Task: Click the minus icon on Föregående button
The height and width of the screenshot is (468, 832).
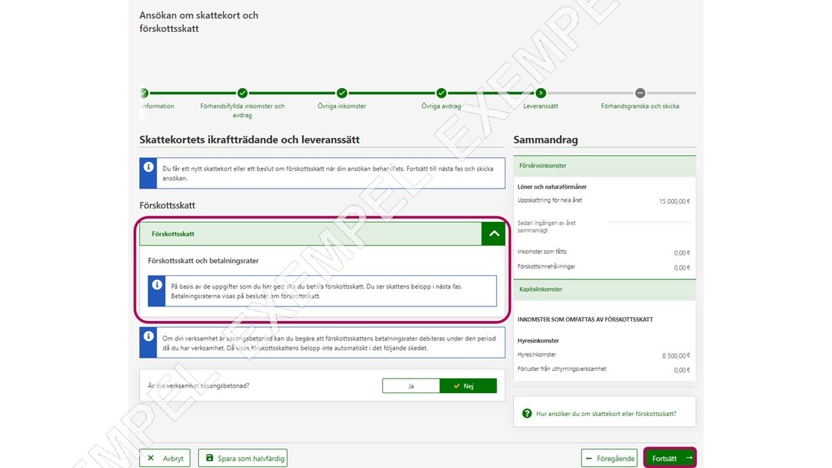Action: pos(589,458)
